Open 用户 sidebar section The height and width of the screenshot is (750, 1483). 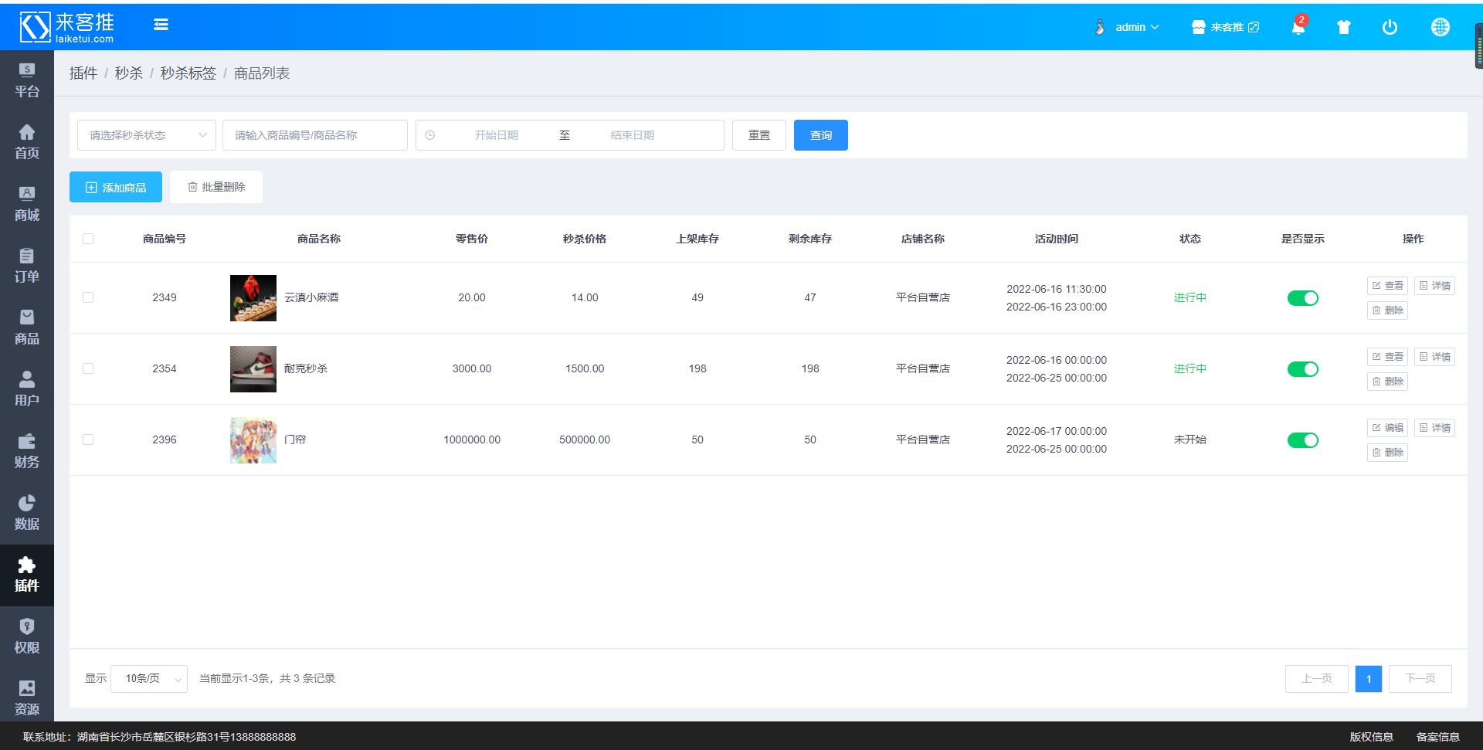(x=27, y=389)
